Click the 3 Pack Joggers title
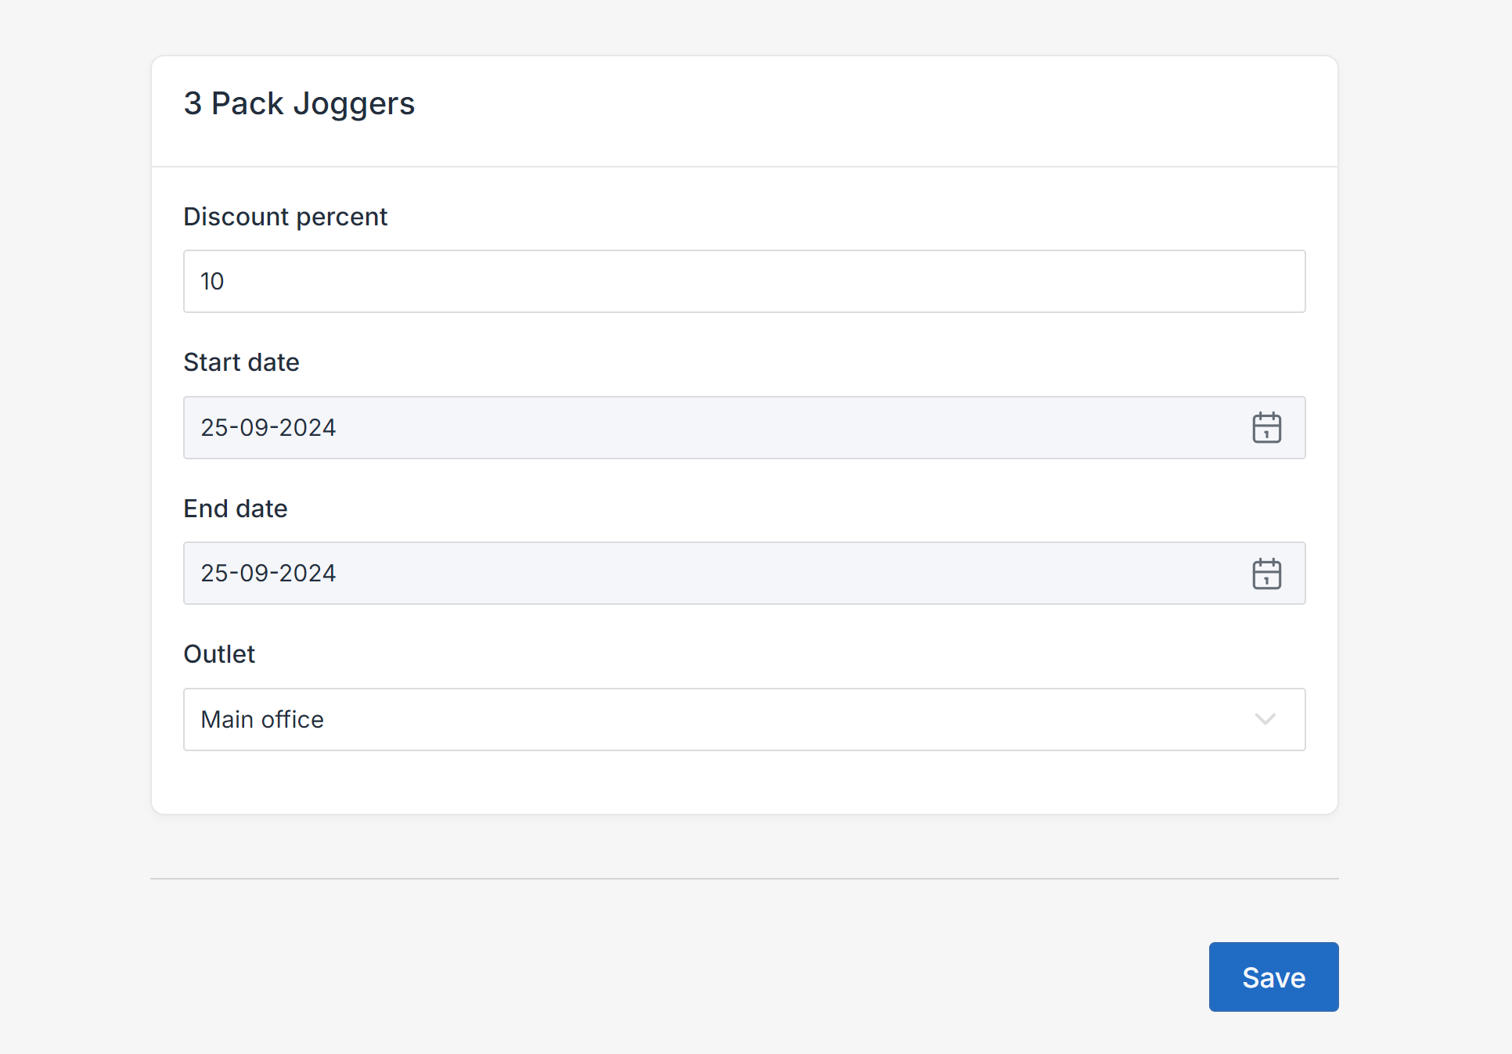 (x=299, y=103)
